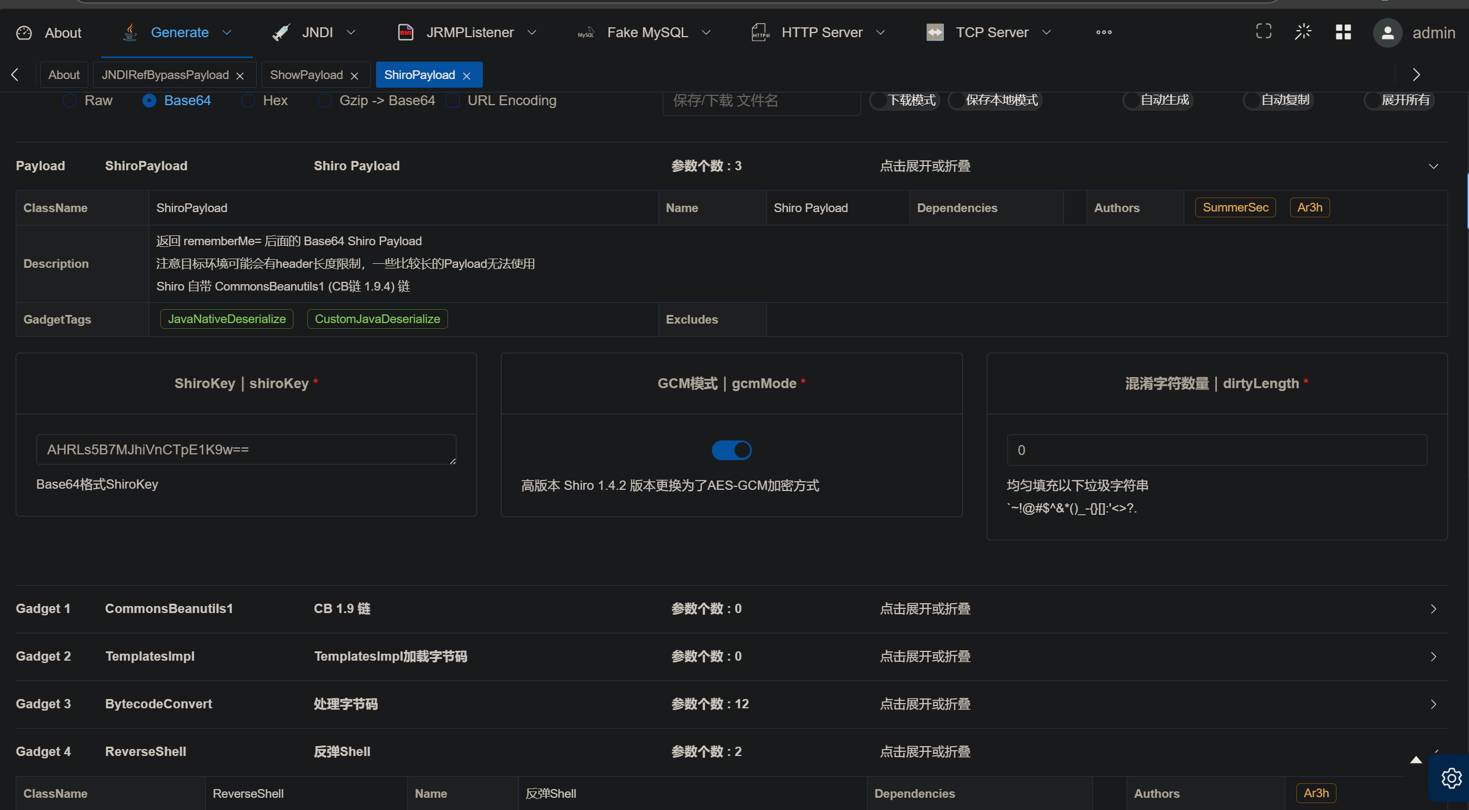1469x810 pixels.
Task: Click the 自动复制 button
Action: (x=1277, y=100)
